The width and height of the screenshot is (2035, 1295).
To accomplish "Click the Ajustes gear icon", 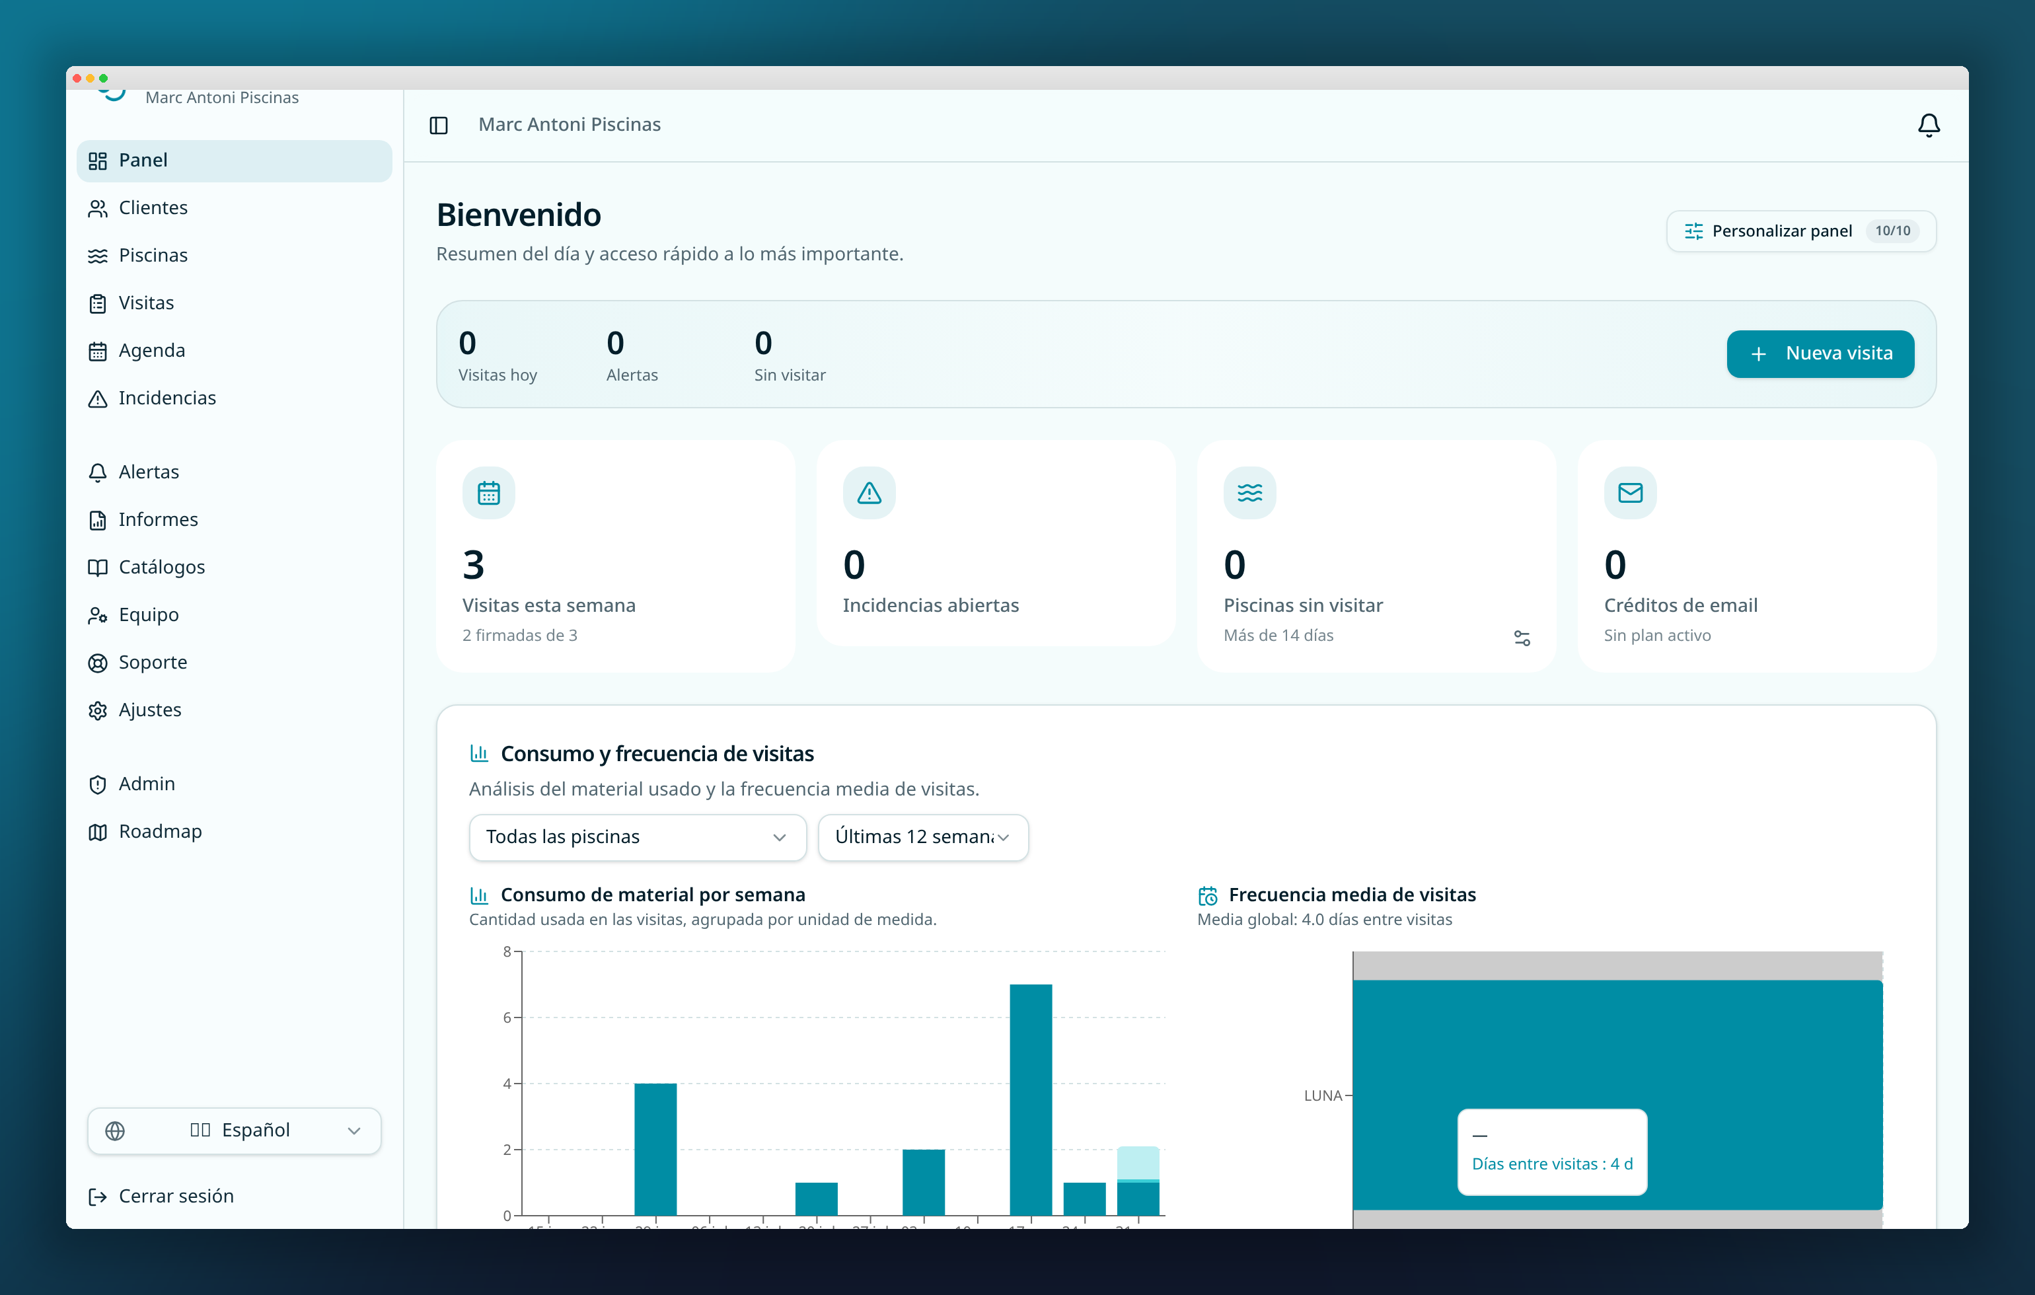I will (98, 710).
